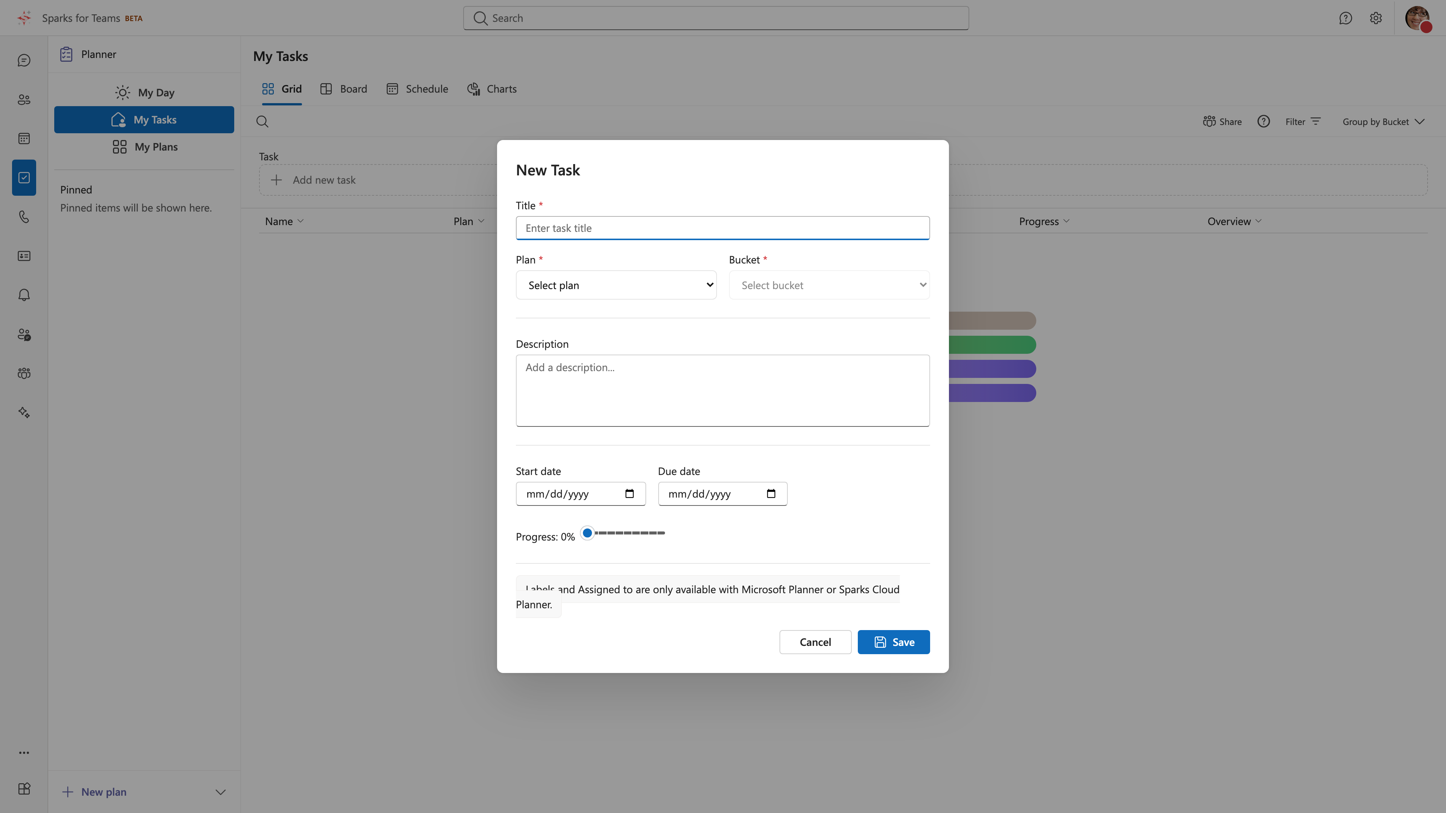This screenshot has width=1446, height=813.
Task: Open the Activity bell icon
Action: pyautogui.click(x=24, y=295)
